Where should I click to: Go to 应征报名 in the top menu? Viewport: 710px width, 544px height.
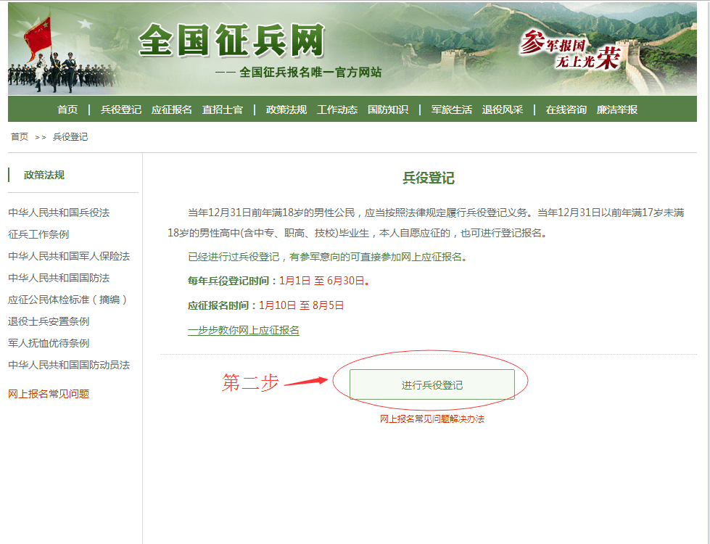coord(172,110)
